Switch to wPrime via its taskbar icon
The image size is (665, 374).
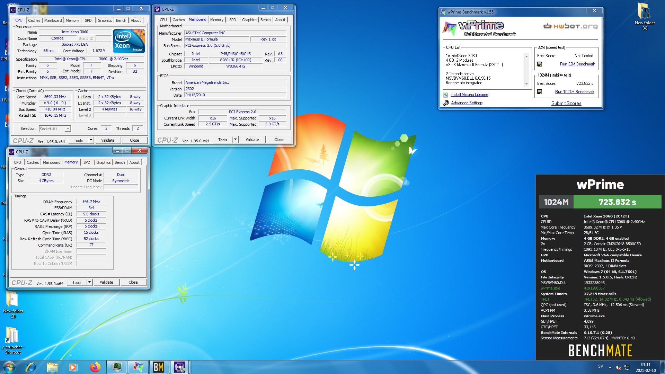coord(138,367)
